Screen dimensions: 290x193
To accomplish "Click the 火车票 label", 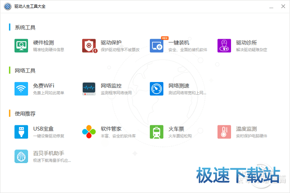I will (176, 129).
